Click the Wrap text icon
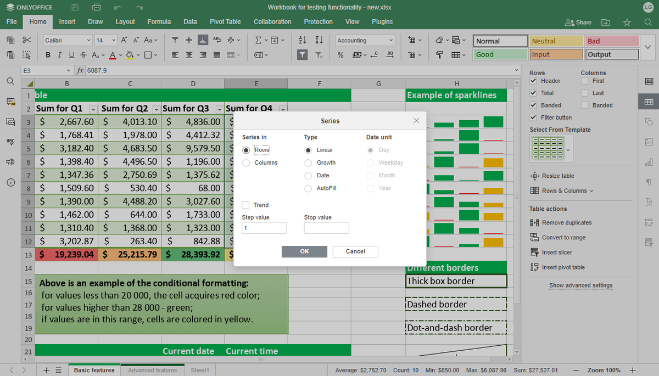 coord(216,40)
